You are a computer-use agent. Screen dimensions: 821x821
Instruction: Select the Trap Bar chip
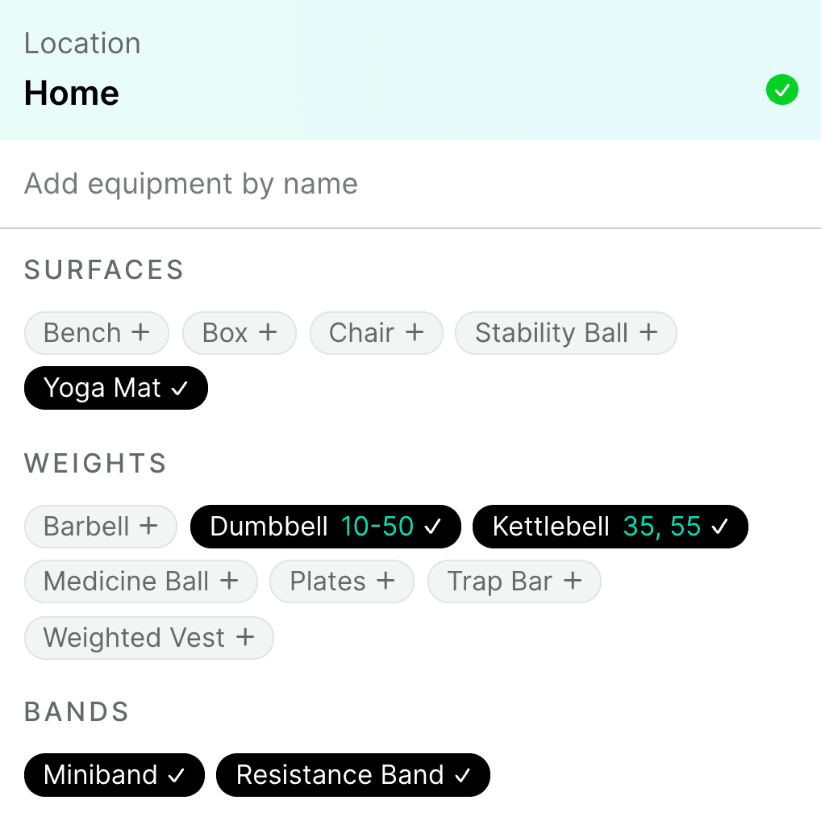[x=515, y=581]
